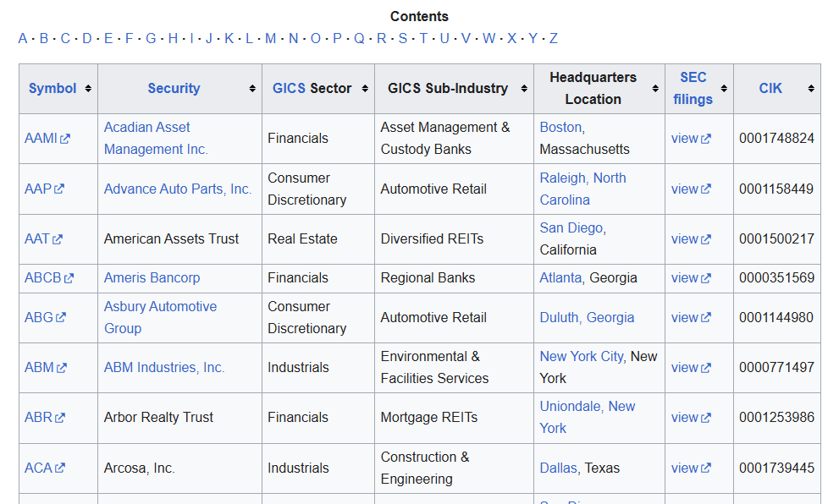
Task: Jump to letter Z in Contents
Action: point(554,39)
